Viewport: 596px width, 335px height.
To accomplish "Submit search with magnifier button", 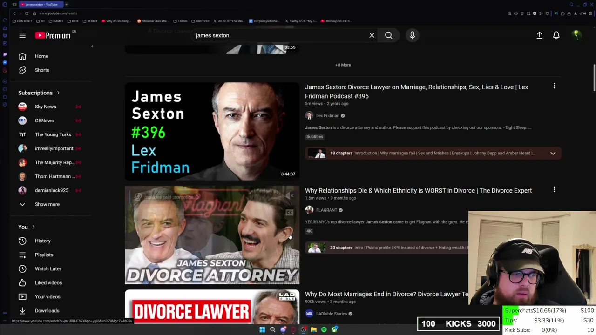I will click(388, 35).
